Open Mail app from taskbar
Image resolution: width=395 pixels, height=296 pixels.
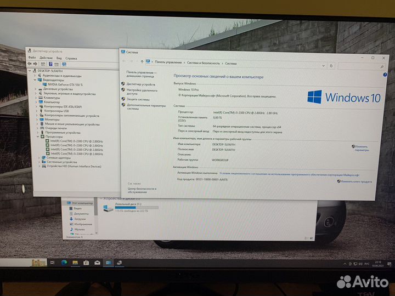coord(97,263)
